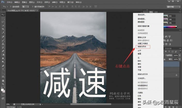Pick a color from the spectrum ramp
Image resolution: width=182 pixels, height=108 pixels.
(x=170, y=27)
